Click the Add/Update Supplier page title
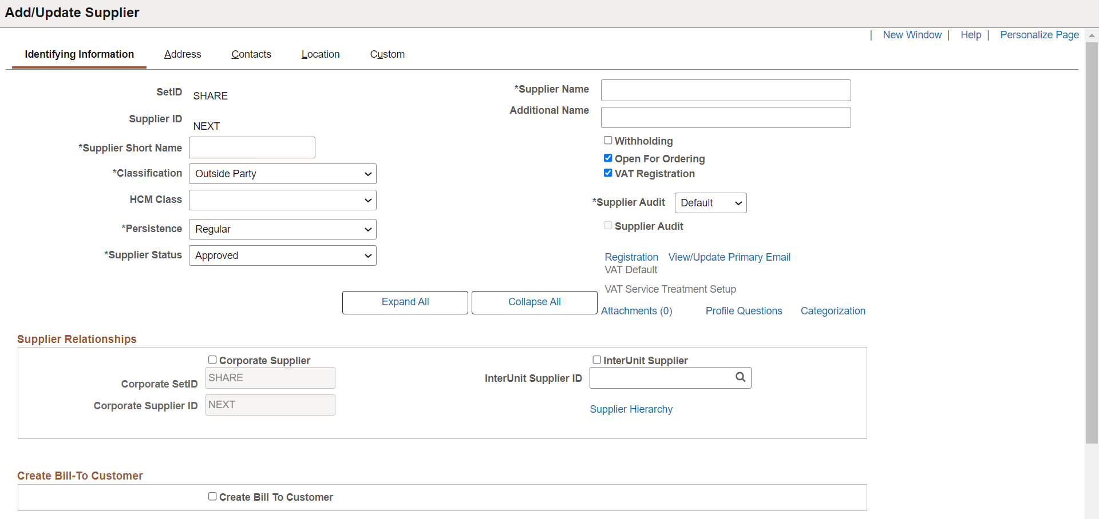1099x519 pixels. (72, 13)
